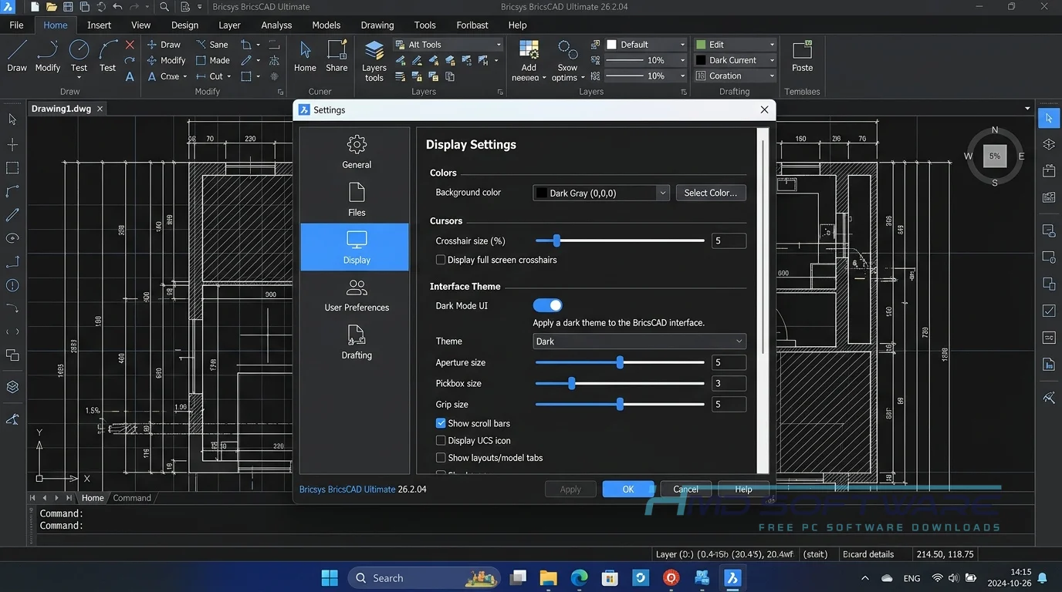Switch to the Insert ribbon tab
The width and height of the screenshot is (1062, 592).
(x=99, y=25)
